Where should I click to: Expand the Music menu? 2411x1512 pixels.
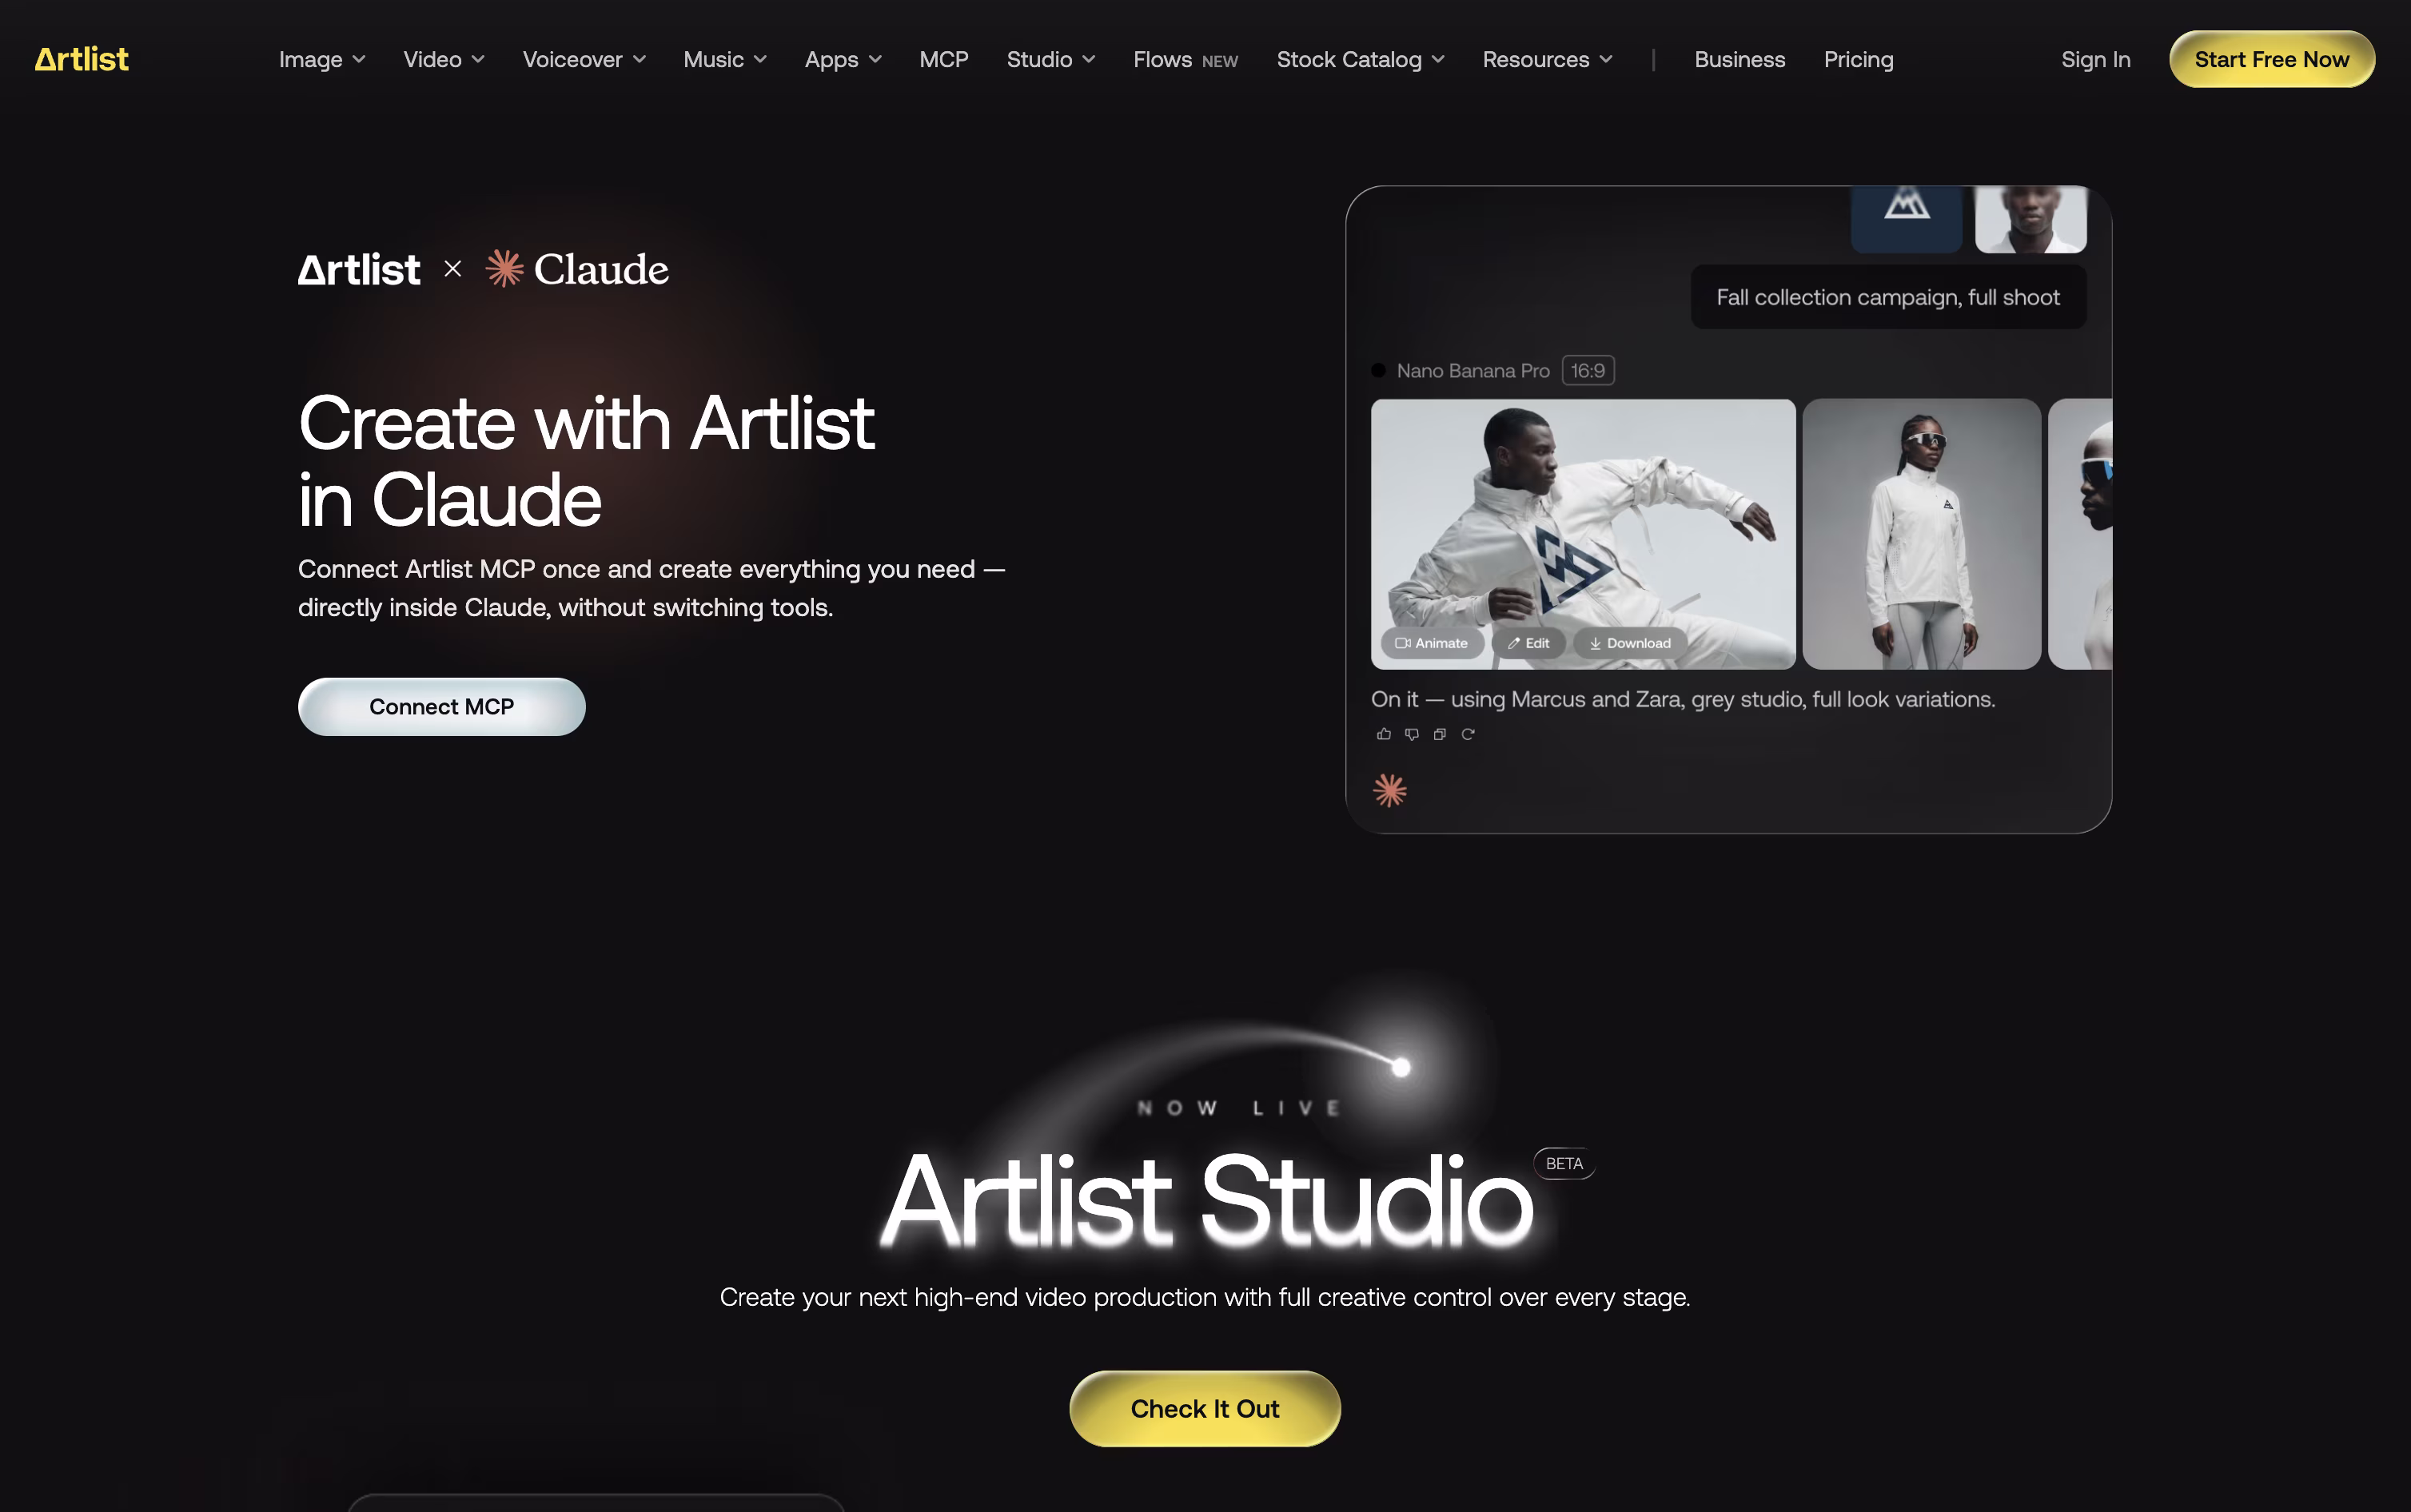click(725, 60)
